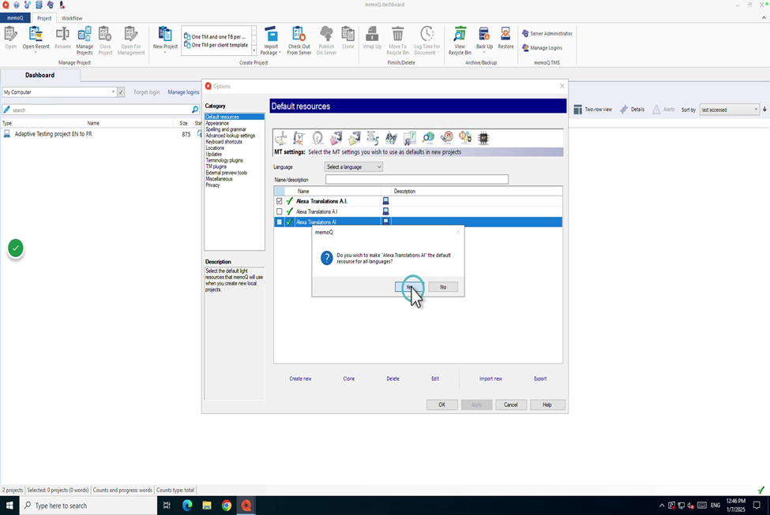770x515 pixels.
Task: Select the globe magnifier web search icon
Action: tap(428, 138)
